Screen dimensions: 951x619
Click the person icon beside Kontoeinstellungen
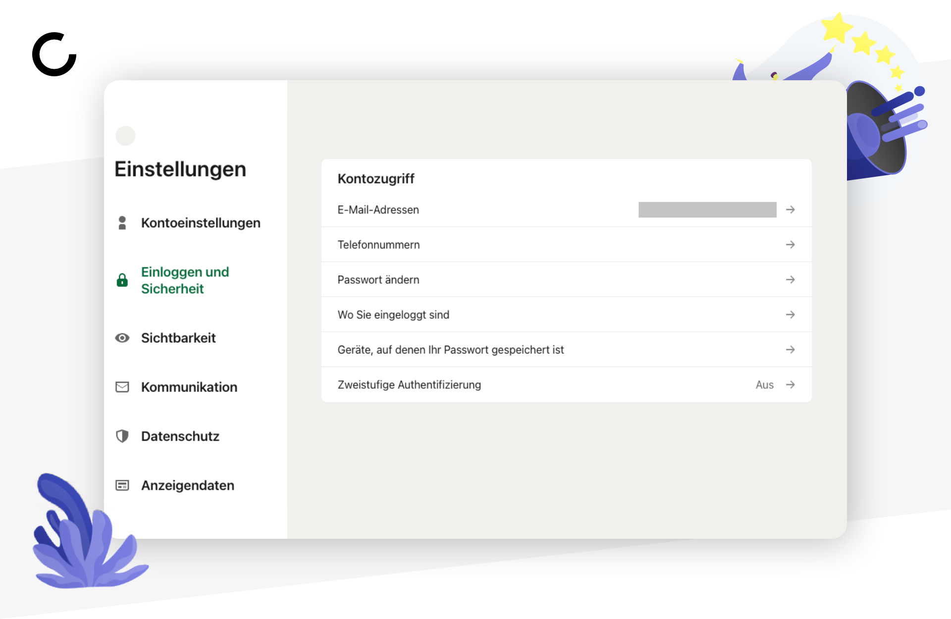pos(122,223)
